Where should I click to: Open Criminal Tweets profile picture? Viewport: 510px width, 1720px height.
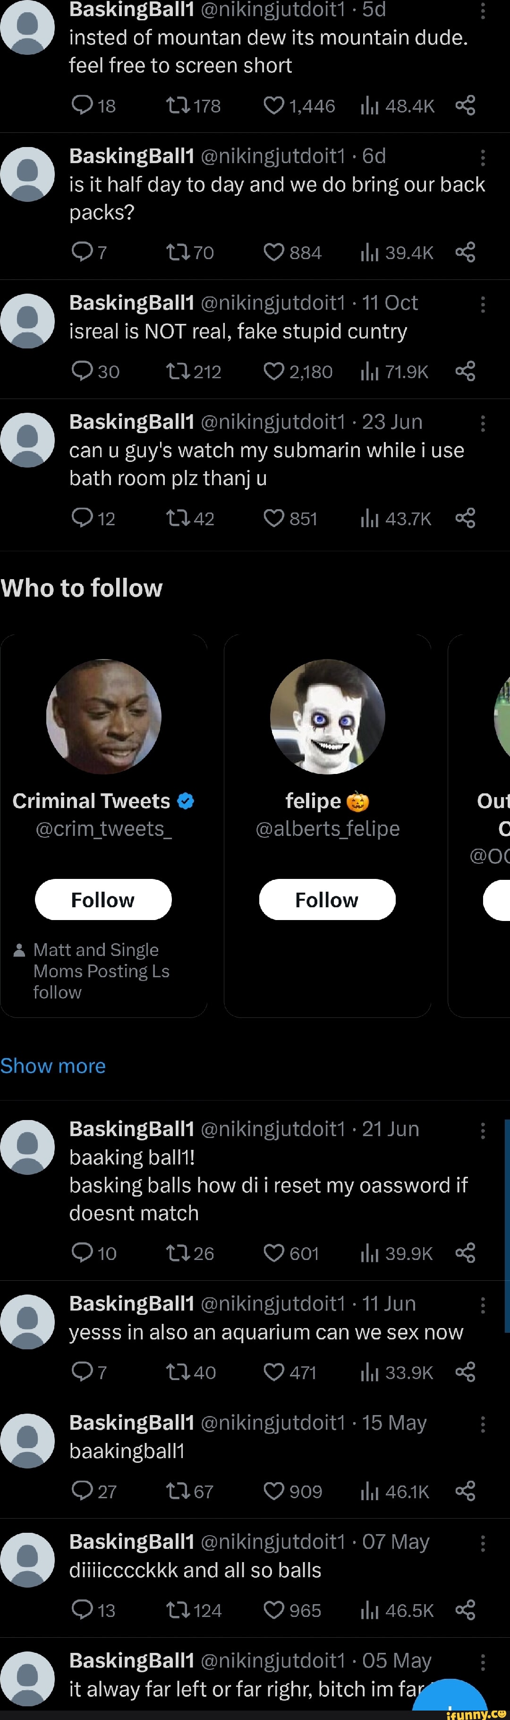pyautogui.click(x=103, y=716)
